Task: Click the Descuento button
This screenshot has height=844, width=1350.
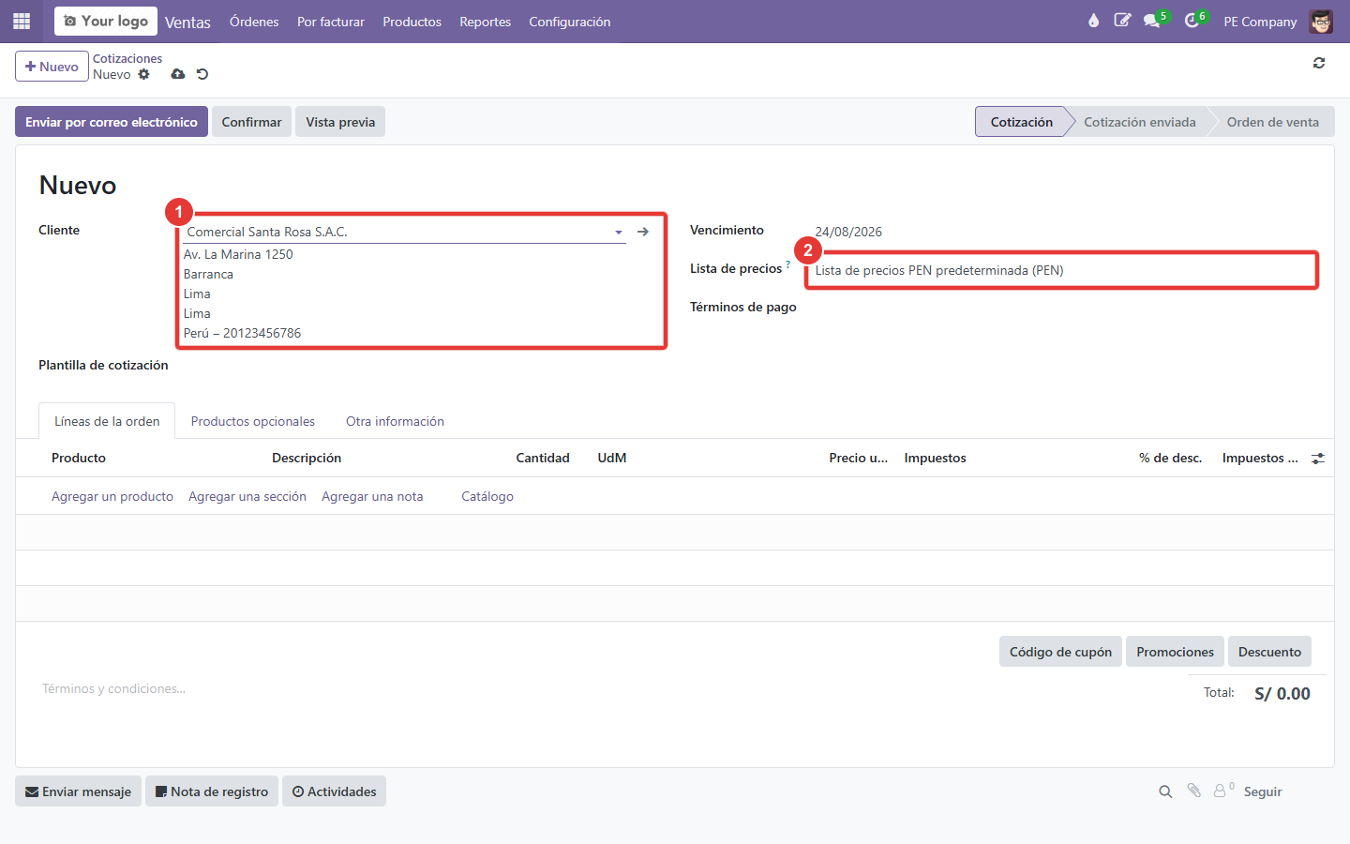Action: tap(1269, 652)
